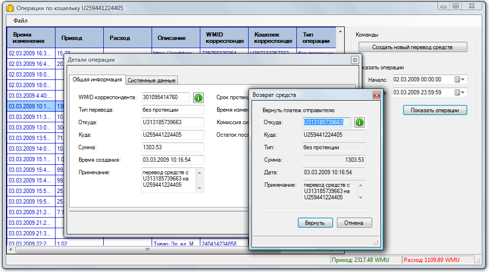Switch to the Системные данные tab
Screen dimensions: 489x272
152,80
